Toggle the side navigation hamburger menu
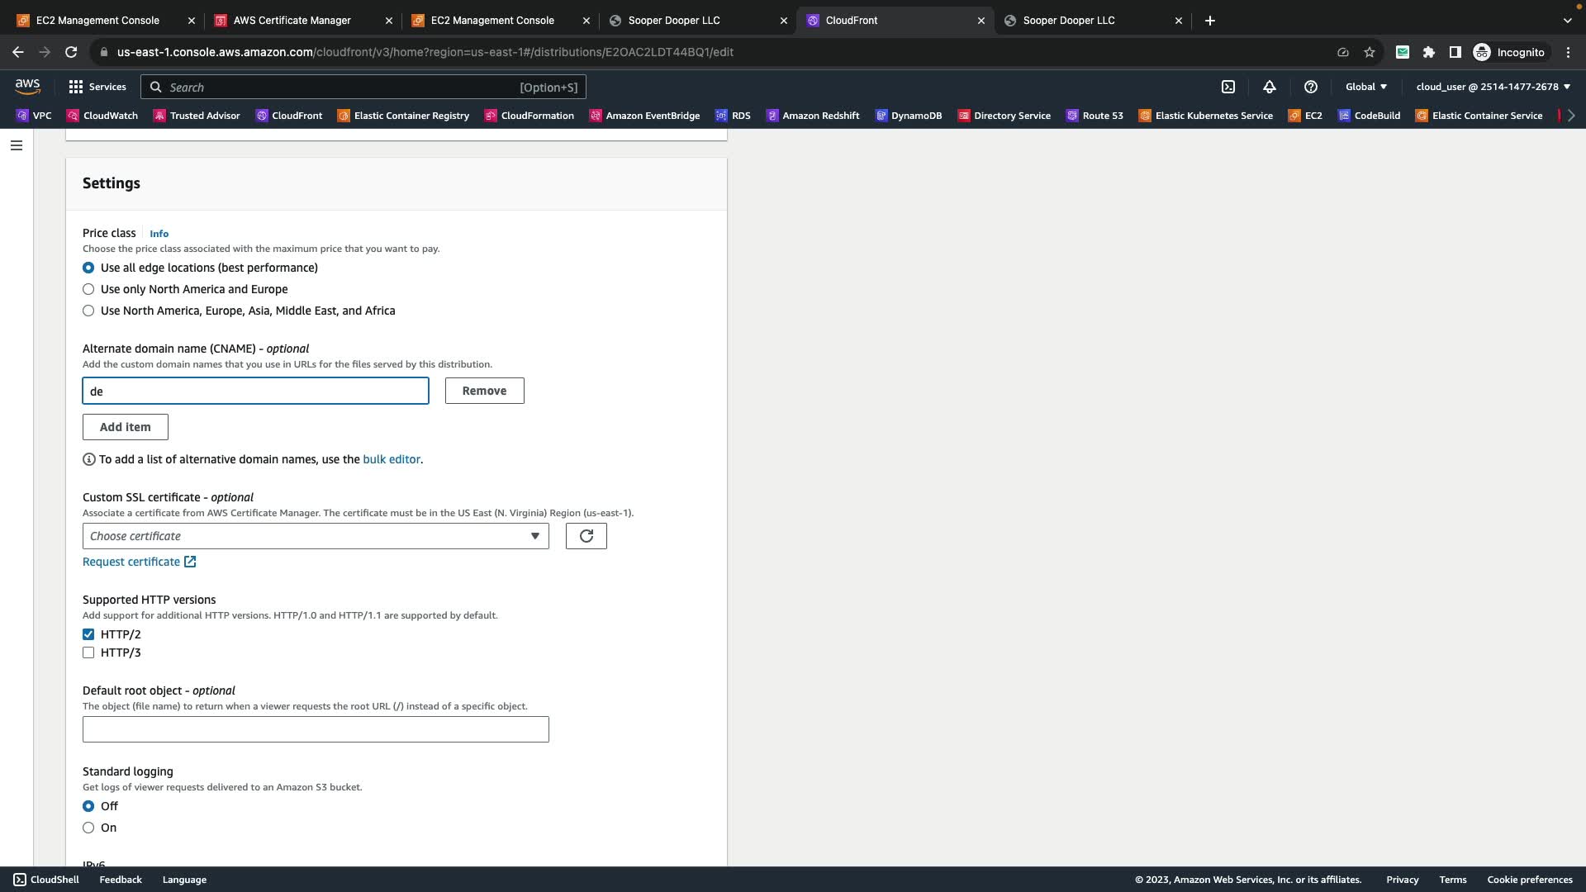The image size is (1586, 892). coord(17,145)
